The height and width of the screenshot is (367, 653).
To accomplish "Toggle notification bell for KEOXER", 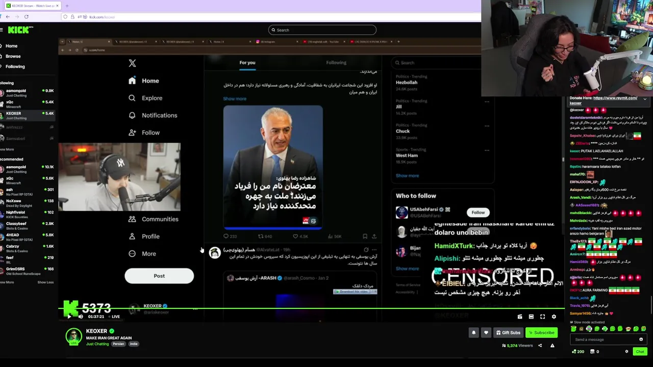I will (473, 333).
